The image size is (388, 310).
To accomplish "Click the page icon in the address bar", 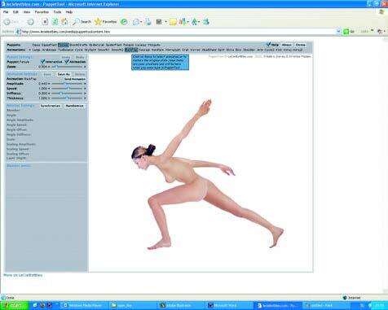I will coord(18,32).
